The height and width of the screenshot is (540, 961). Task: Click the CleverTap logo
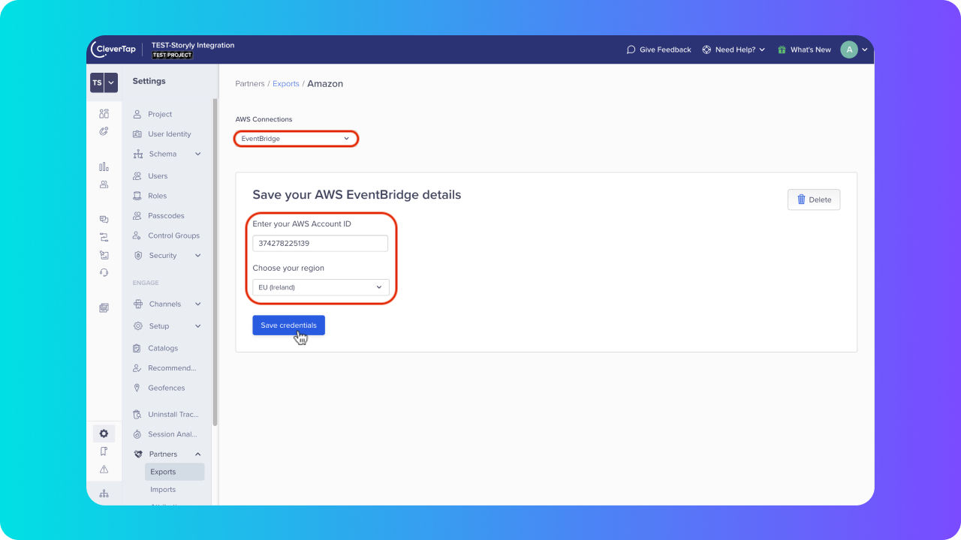pyautogui.click(x=113, y=49)
